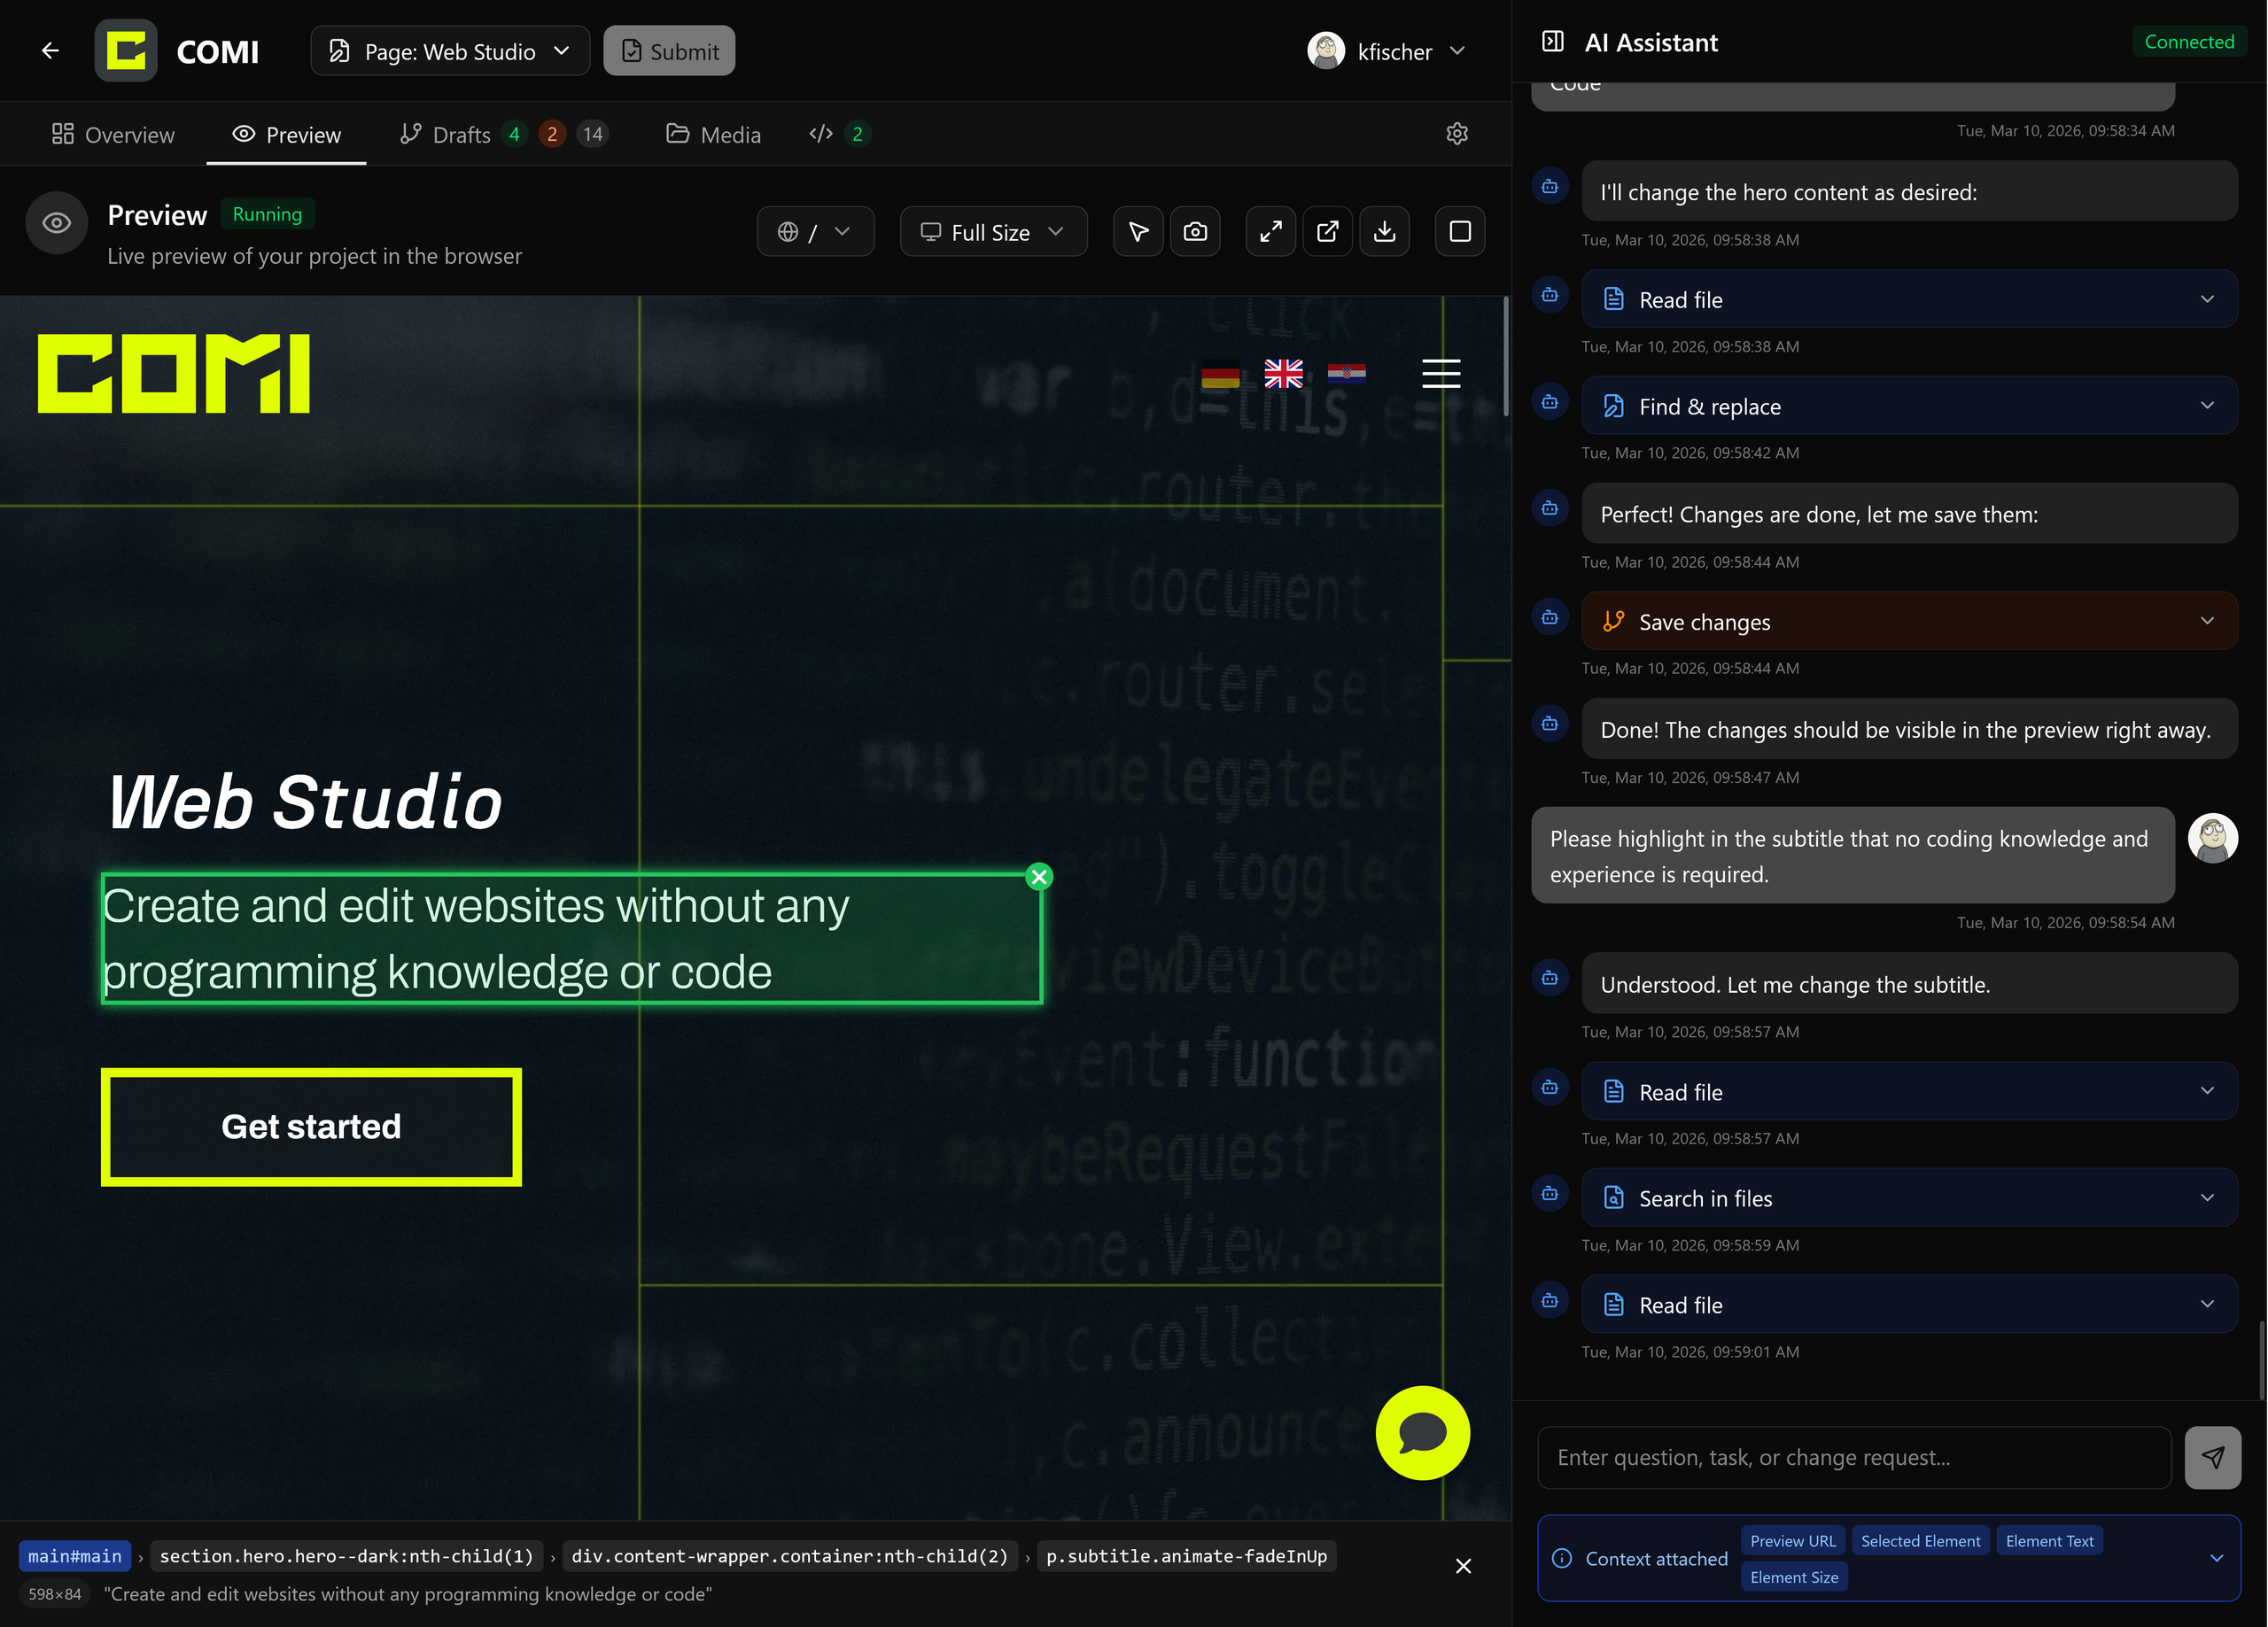Click the green Running status badge

click(x=267, y=214)
